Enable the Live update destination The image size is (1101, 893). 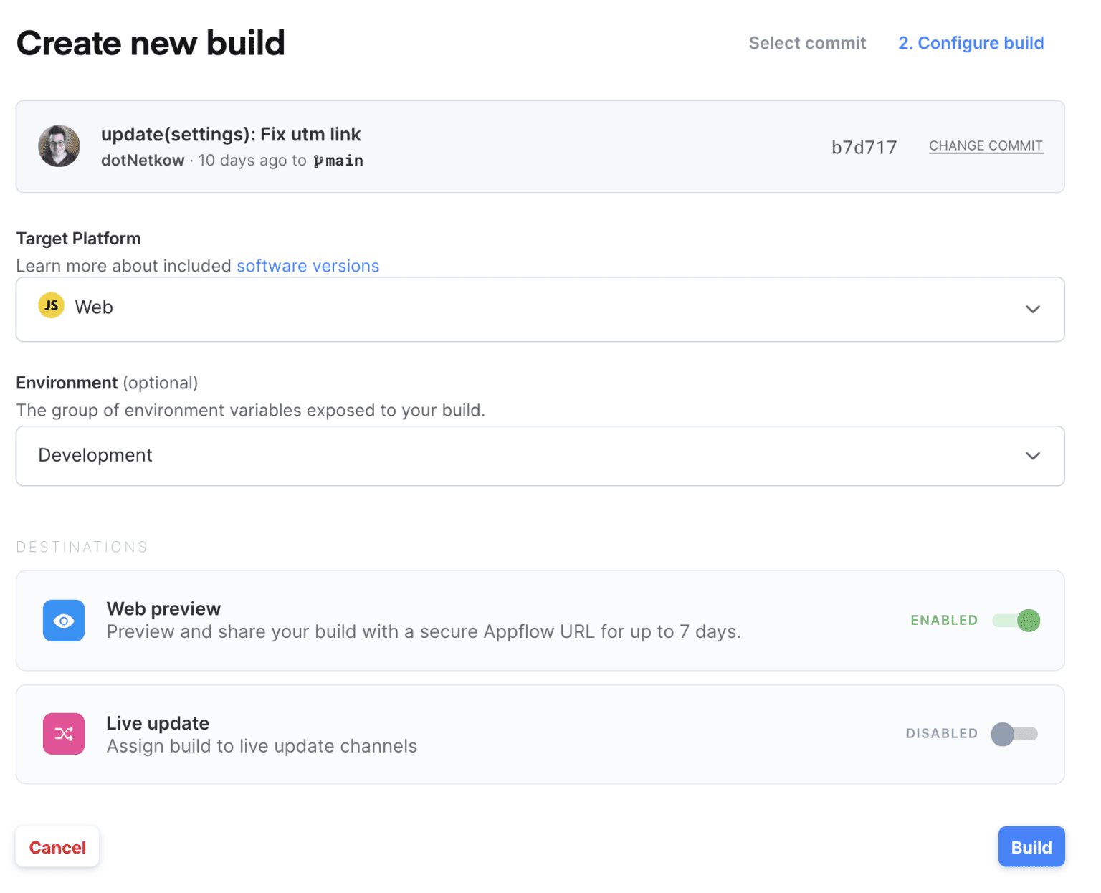[x=1014, y=734]
